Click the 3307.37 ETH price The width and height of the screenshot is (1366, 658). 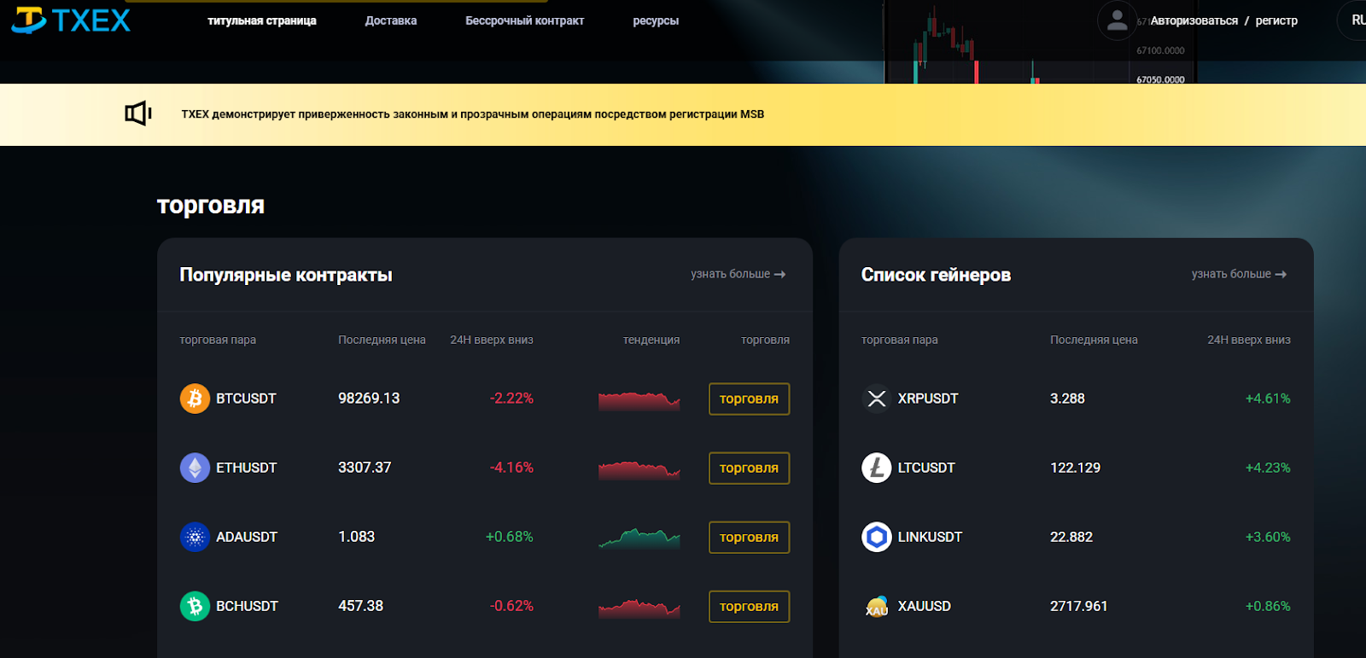(365, 468)
